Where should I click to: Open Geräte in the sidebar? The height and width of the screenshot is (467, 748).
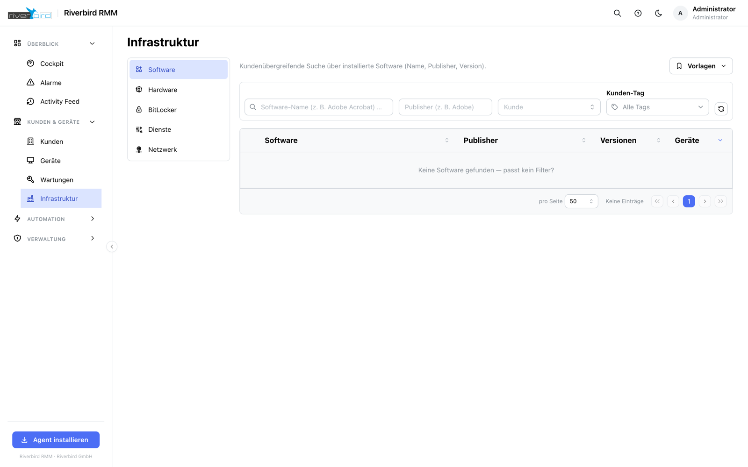click(61, 161)
